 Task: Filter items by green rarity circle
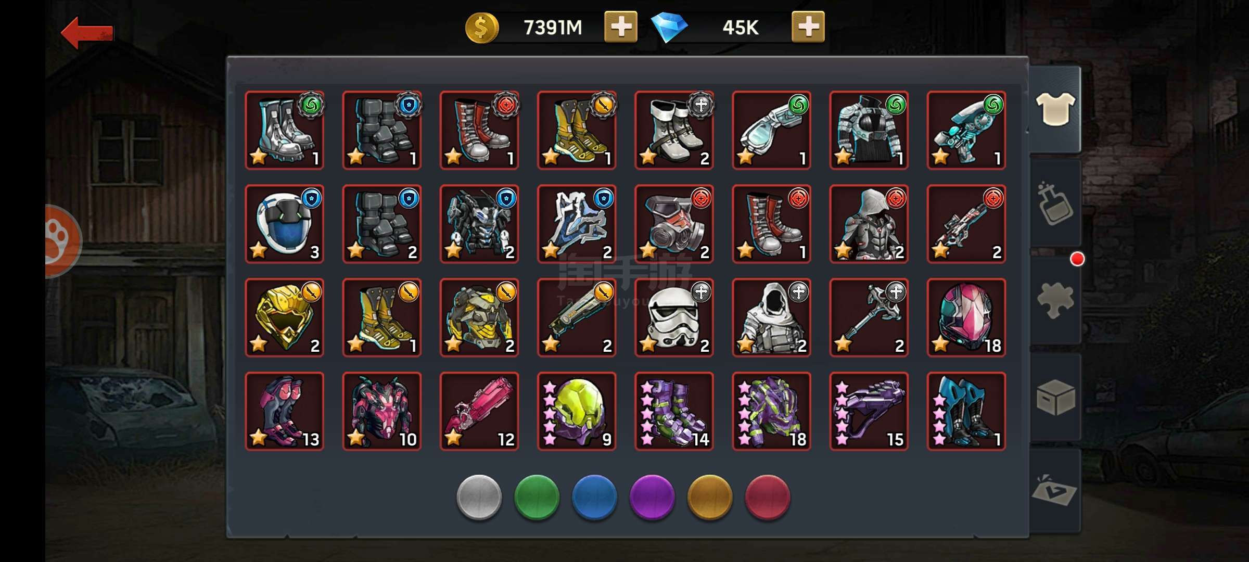[537, 497]
